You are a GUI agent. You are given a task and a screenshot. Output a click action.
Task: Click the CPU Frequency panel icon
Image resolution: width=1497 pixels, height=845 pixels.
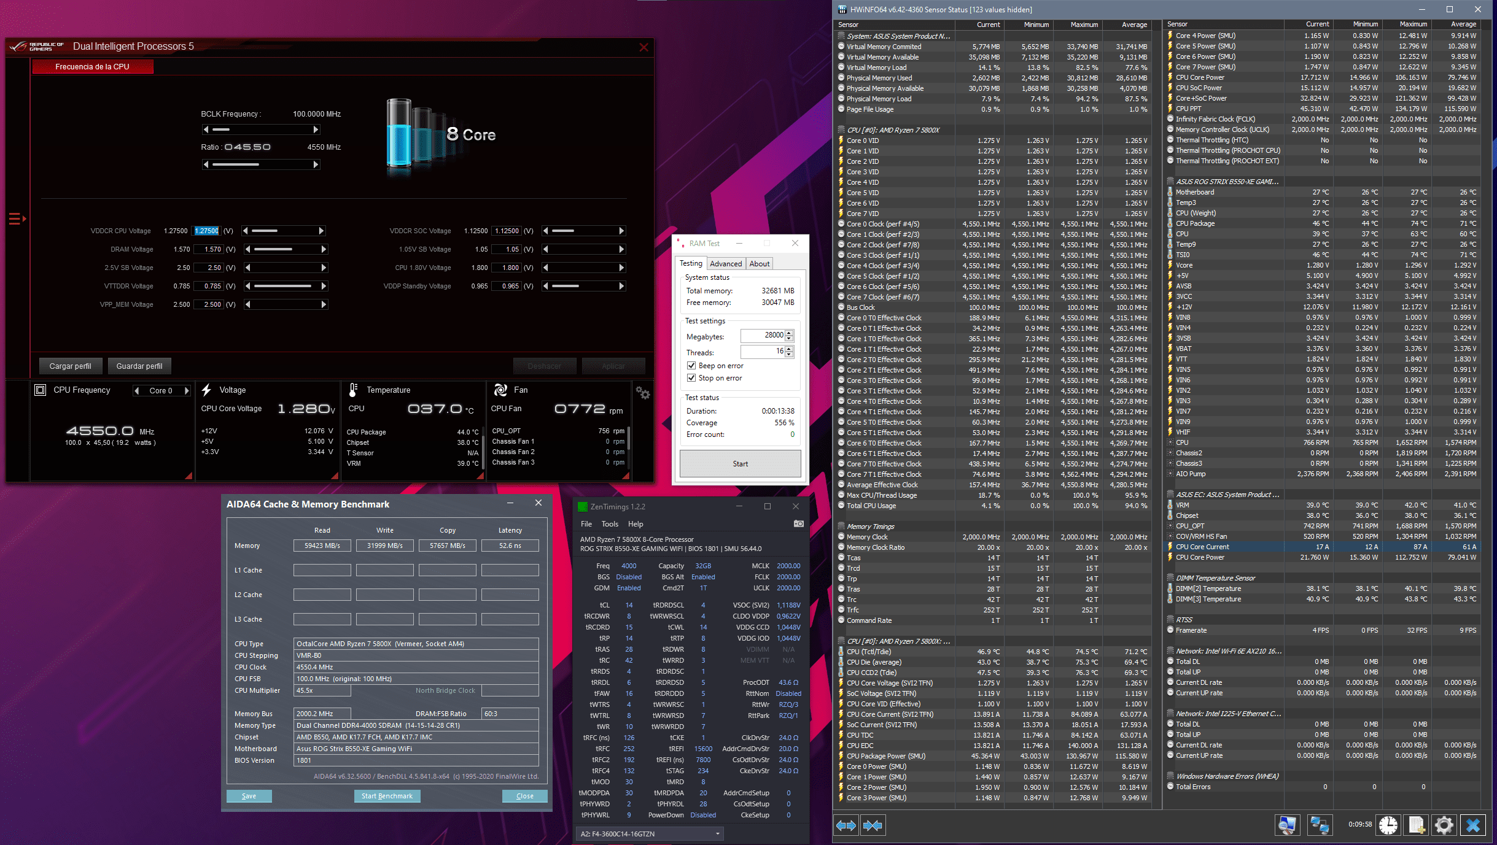[40, 388]
